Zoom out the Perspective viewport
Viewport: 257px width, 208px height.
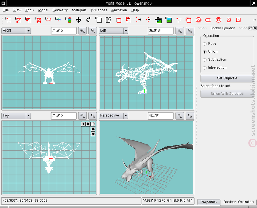(x=190, y=116)
